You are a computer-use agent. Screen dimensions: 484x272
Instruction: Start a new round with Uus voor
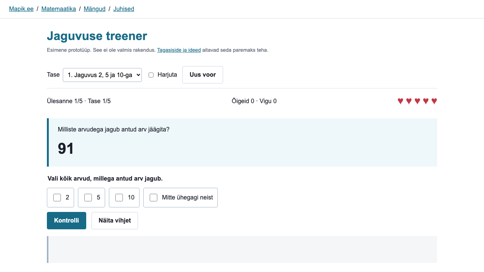(x=203, y=75)
